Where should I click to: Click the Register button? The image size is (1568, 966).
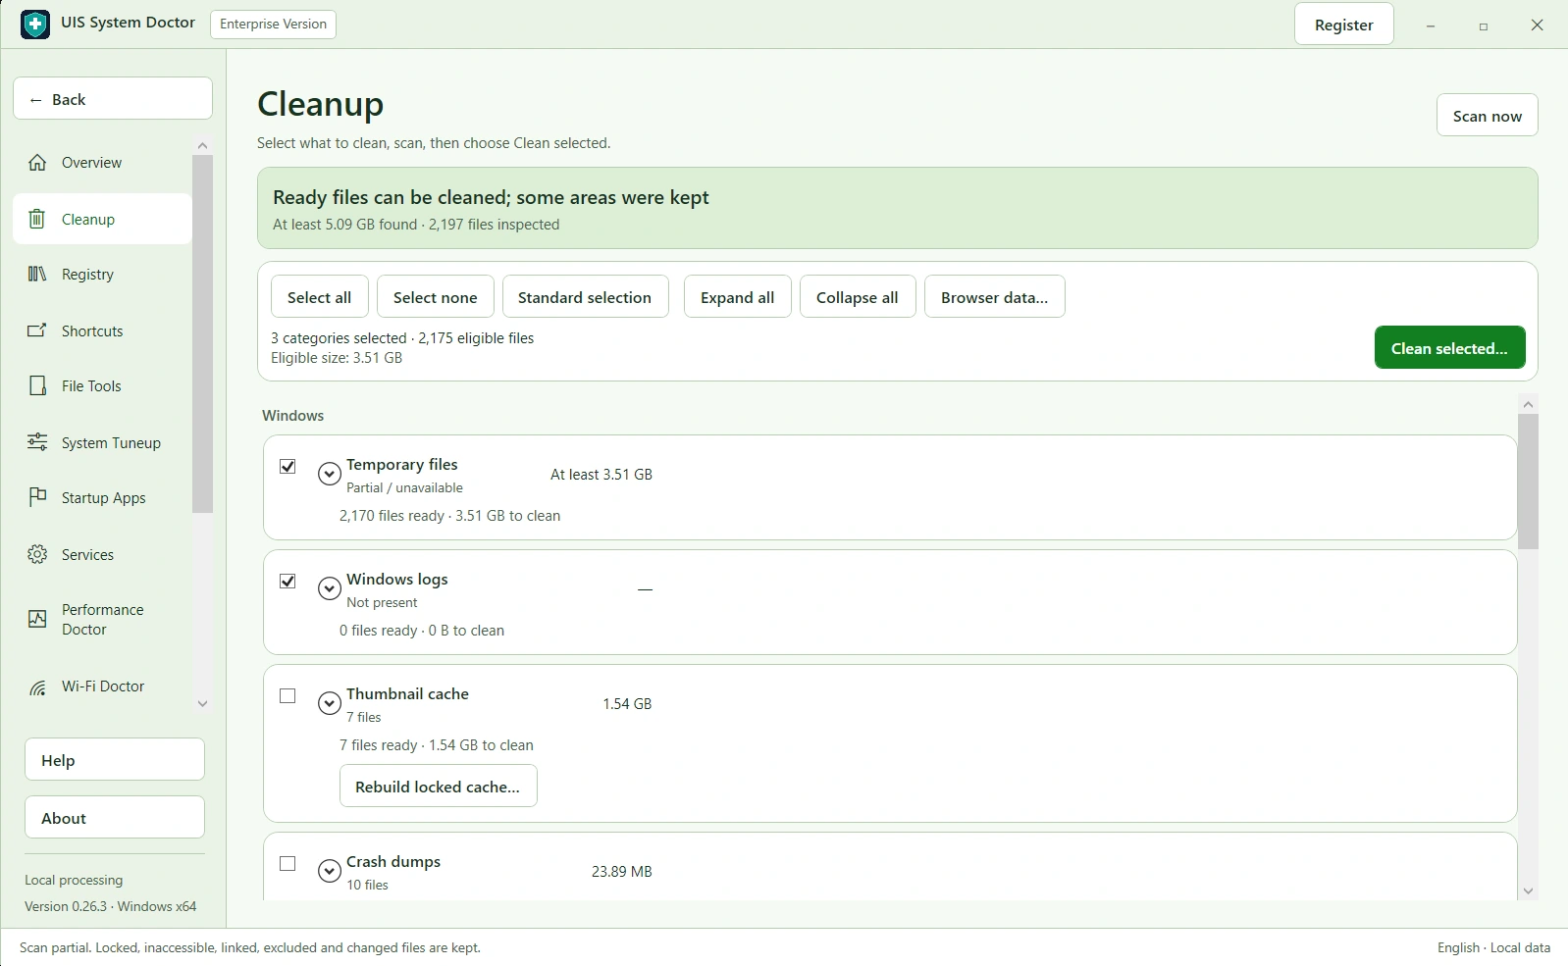(1343, 25)
